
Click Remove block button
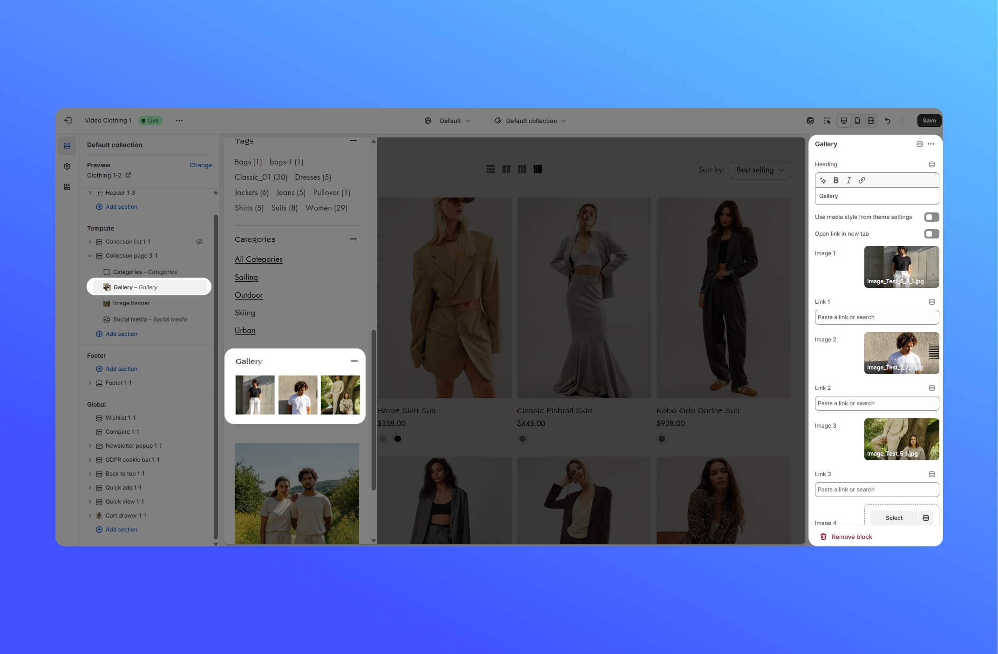(846, 537)
